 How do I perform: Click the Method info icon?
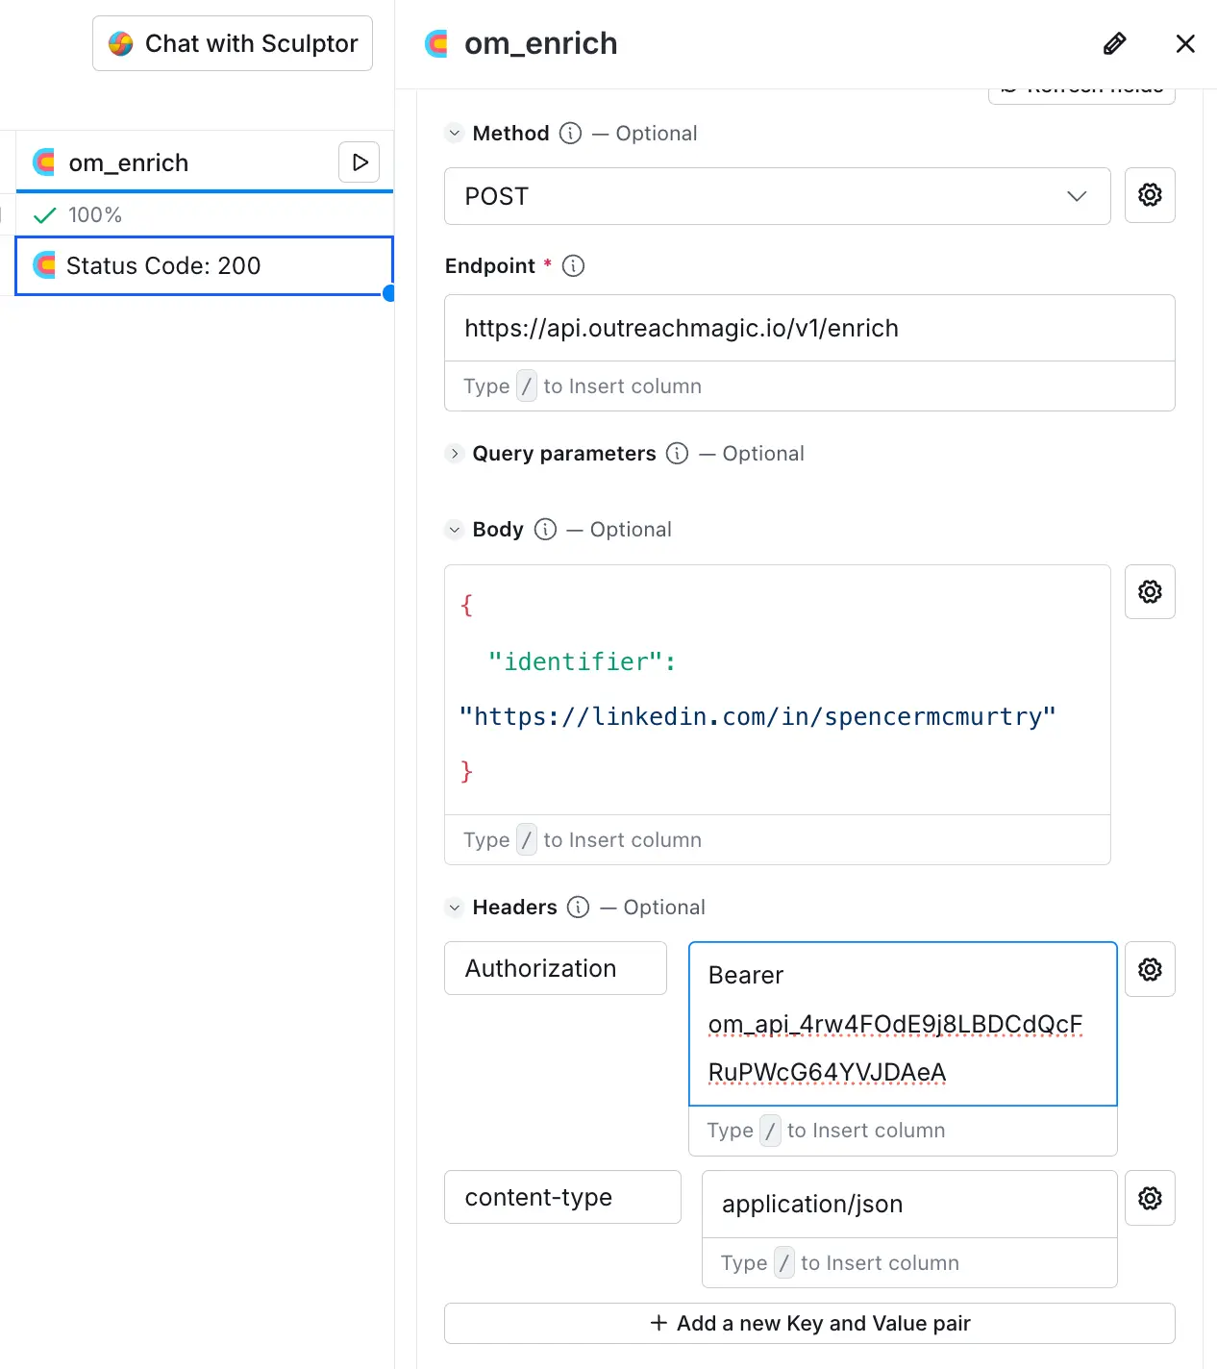(571, 134)
